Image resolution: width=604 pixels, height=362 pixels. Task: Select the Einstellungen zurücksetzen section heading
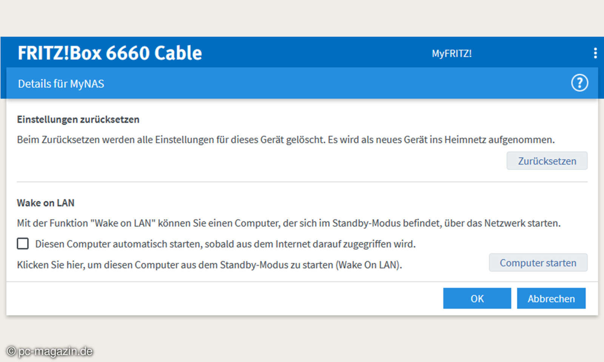point(78,120)
